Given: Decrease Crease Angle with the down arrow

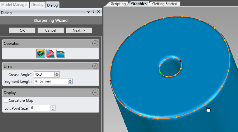Looking at the screenshot, I should click(x=57, y=76).
